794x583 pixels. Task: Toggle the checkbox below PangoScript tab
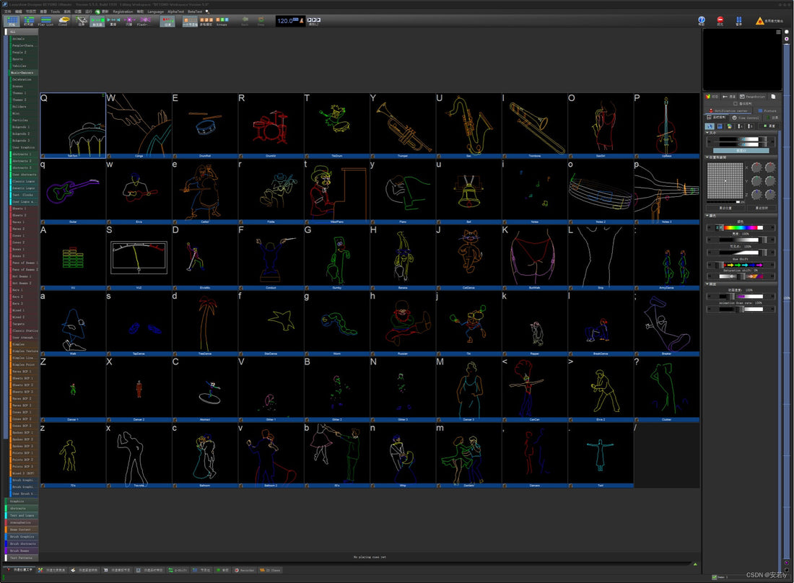tap(736, 103)
